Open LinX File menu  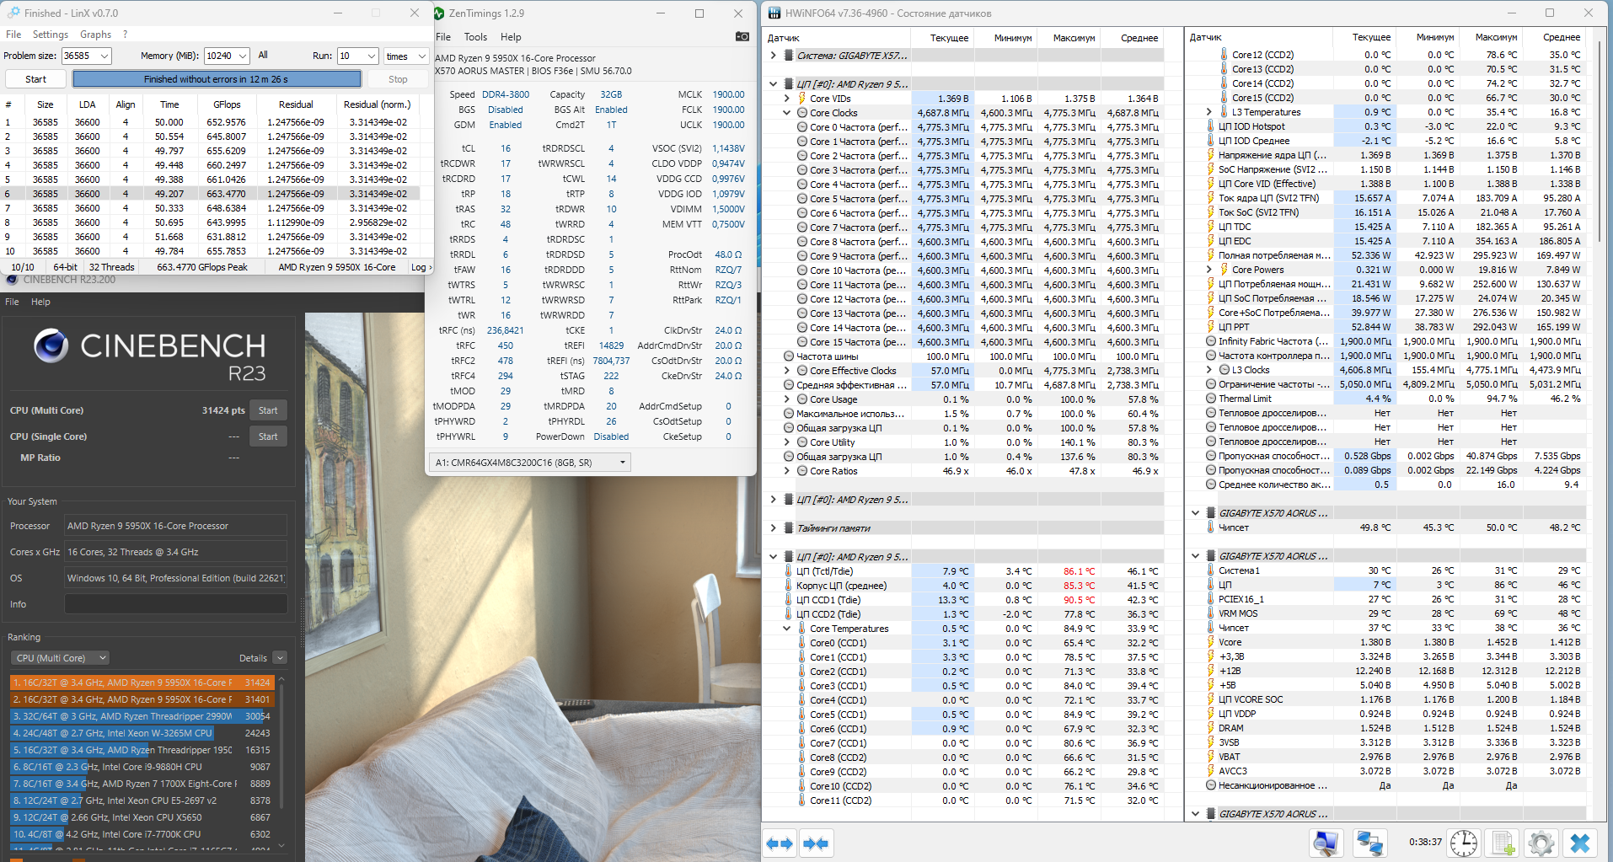pos(13,35)
